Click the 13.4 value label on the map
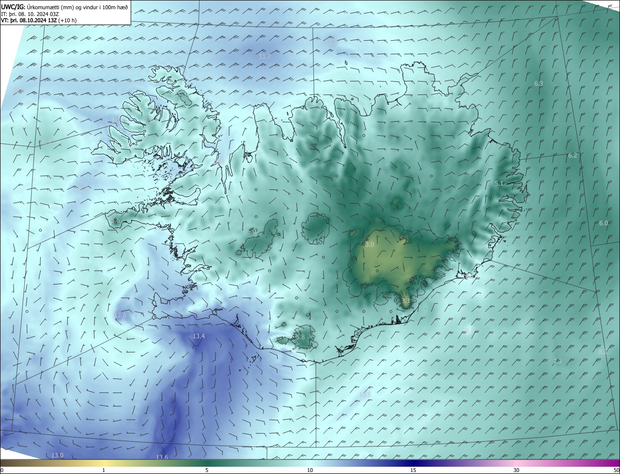 pos(199,336)
